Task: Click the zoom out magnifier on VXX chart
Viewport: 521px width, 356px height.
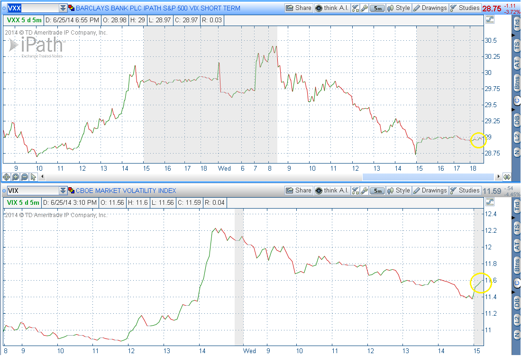Action: pyautogui.click(x=24, y=177)
